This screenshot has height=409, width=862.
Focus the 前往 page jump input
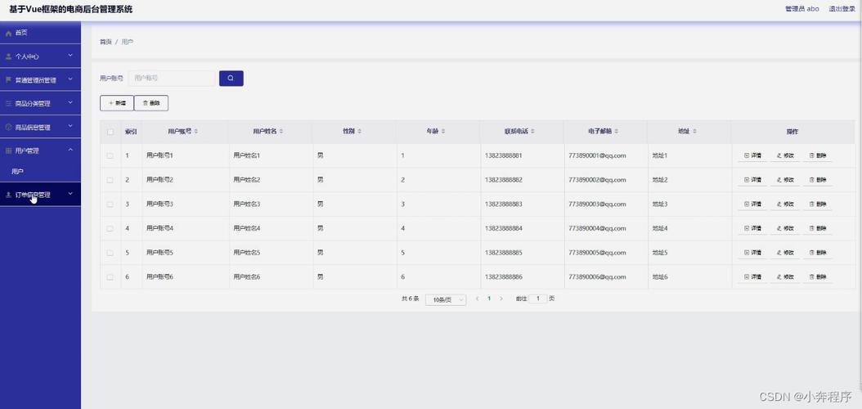[x=537, y=299]
